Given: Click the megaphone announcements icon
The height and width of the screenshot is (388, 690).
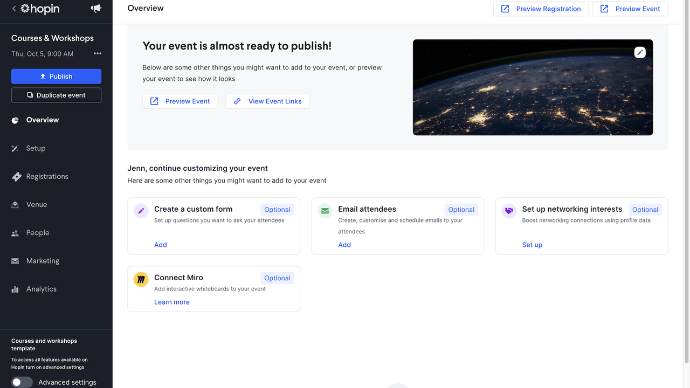Looking at the screenshot, I should (x=96, y=9).
